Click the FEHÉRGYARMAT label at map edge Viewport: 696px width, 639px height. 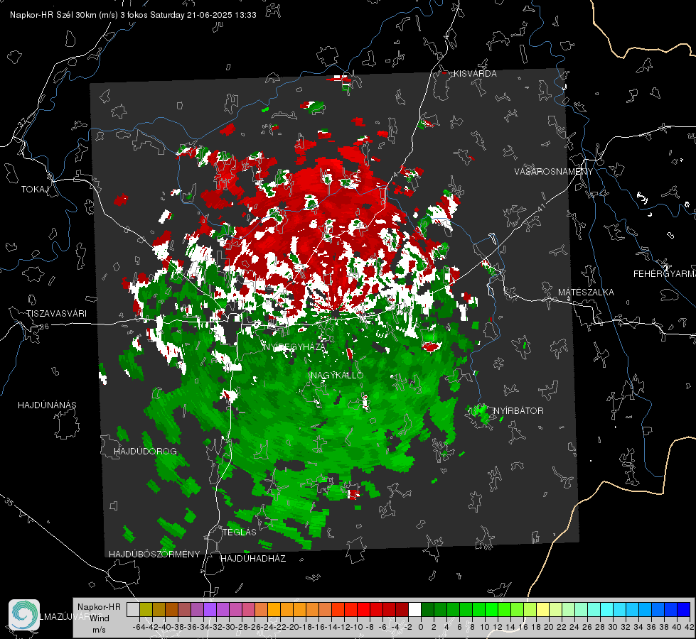coord(664,274)
